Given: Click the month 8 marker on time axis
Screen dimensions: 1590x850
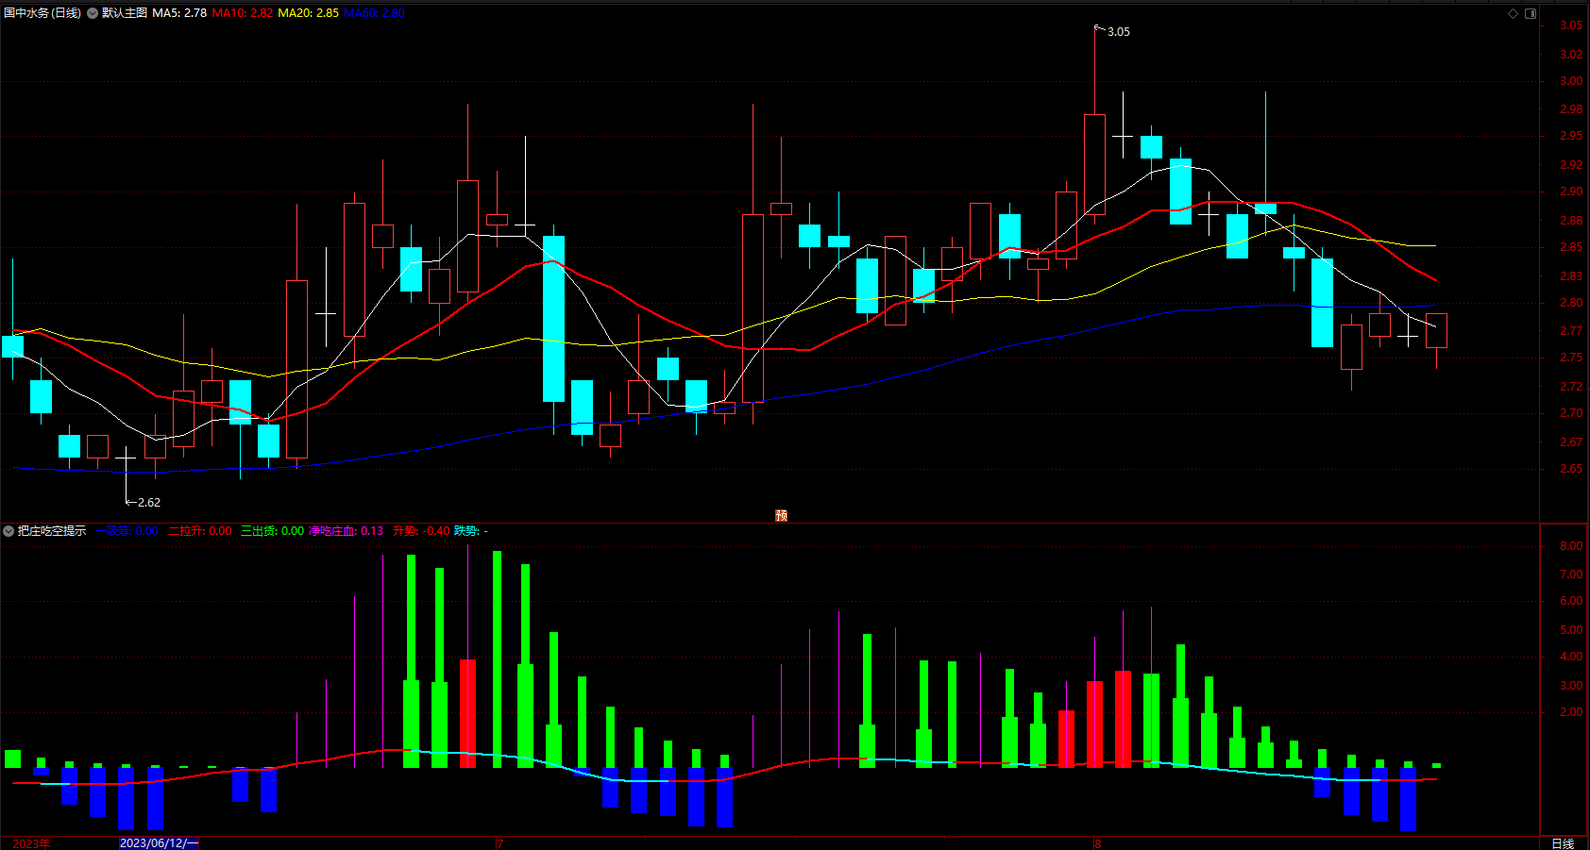Looking at the screenshot, I should 1097,843.
